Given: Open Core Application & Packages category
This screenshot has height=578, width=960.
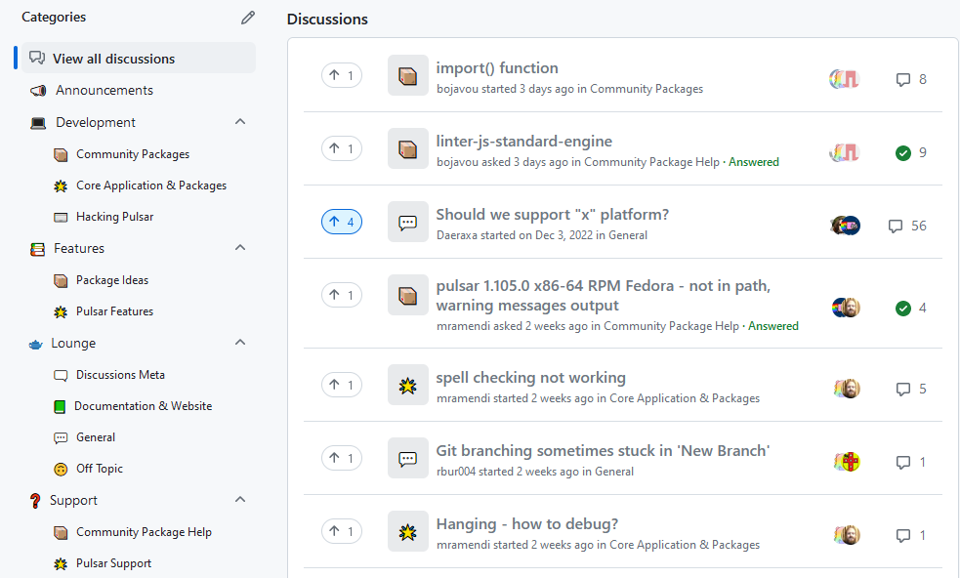Looking at the screenshot, I should tap(150, 186).
